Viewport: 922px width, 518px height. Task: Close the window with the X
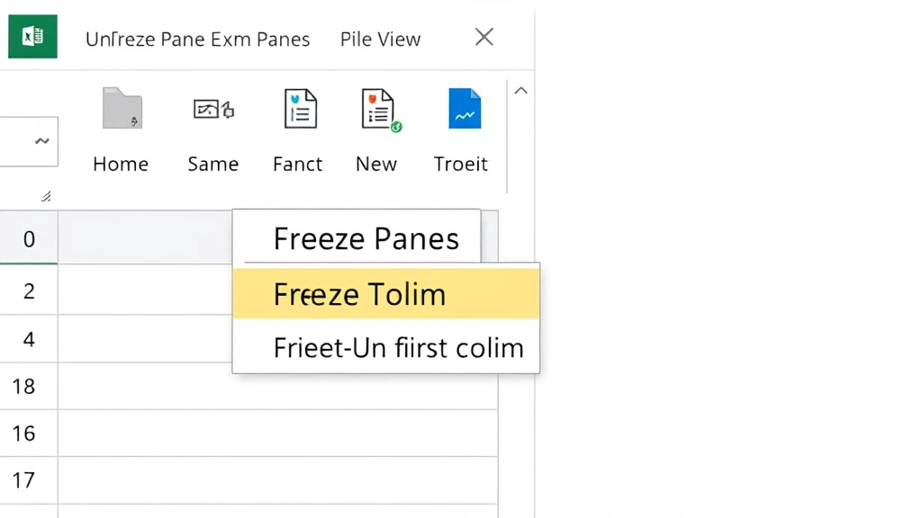click(484, 37)
